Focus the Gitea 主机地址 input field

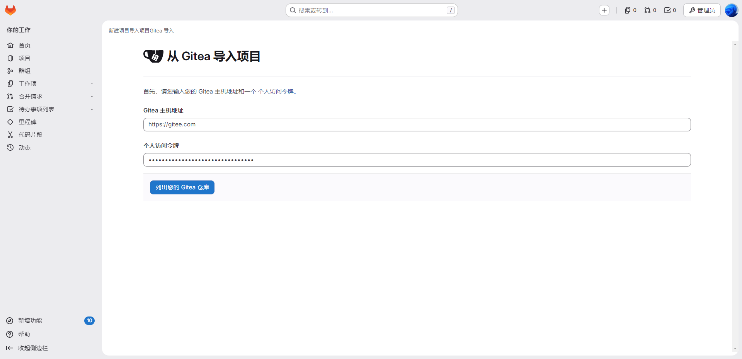coord(417,124)
